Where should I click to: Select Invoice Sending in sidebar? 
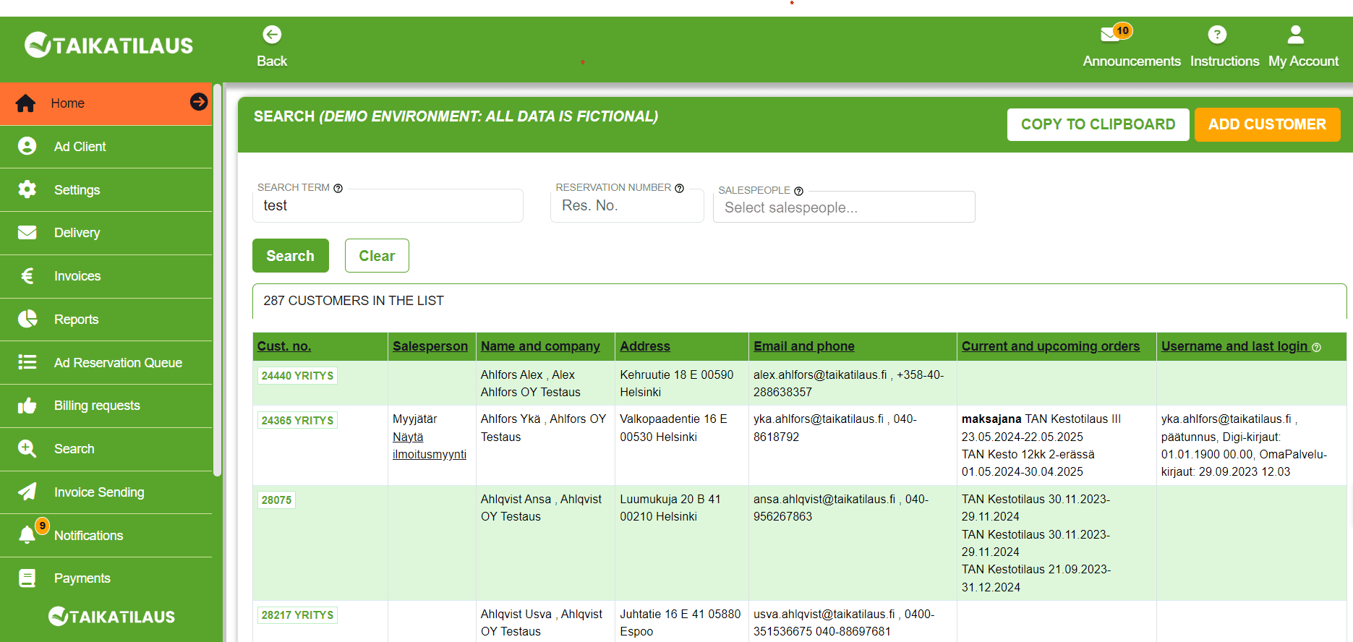[x=99, y=492]
